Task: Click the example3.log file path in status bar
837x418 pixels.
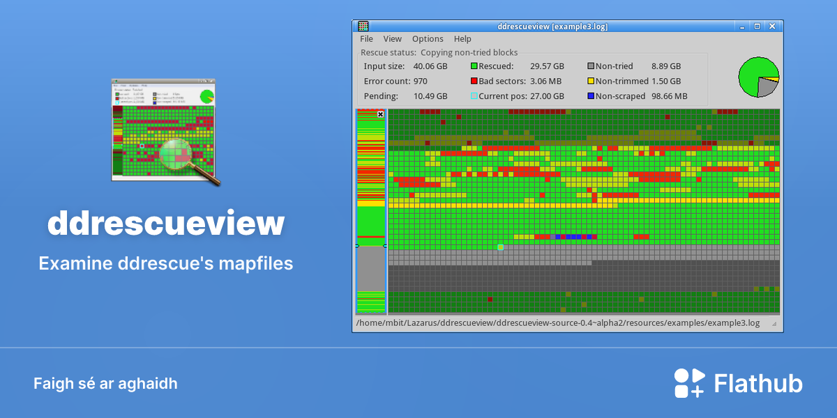Action: (x=558, y=323)
